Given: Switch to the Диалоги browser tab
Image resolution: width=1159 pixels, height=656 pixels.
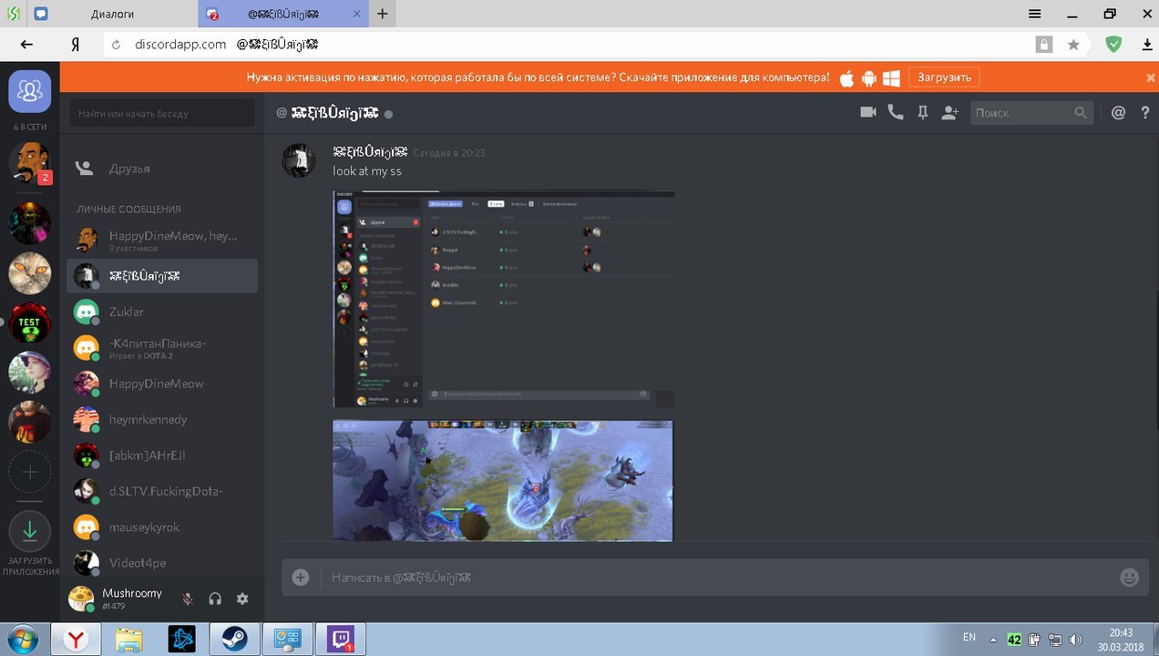Looking at the screenshot, I should point(113,14).
